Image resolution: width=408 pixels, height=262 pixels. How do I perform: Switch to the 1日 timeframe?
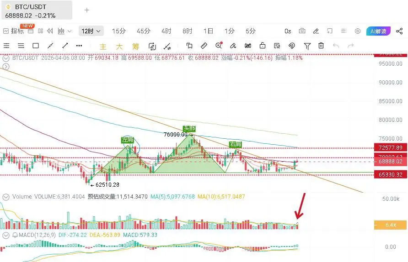[x=208, y=31]
